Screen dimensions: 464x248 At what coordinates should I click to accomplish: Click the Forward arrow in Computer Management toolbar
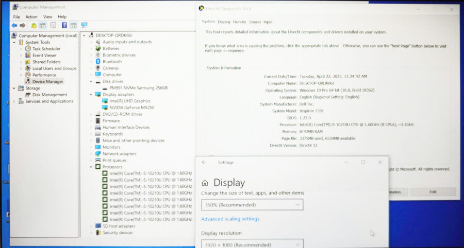[x=23, y=26]
